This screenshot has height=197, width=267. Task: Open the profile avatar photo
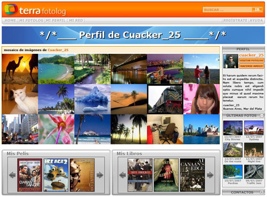(x=231, y=61)
